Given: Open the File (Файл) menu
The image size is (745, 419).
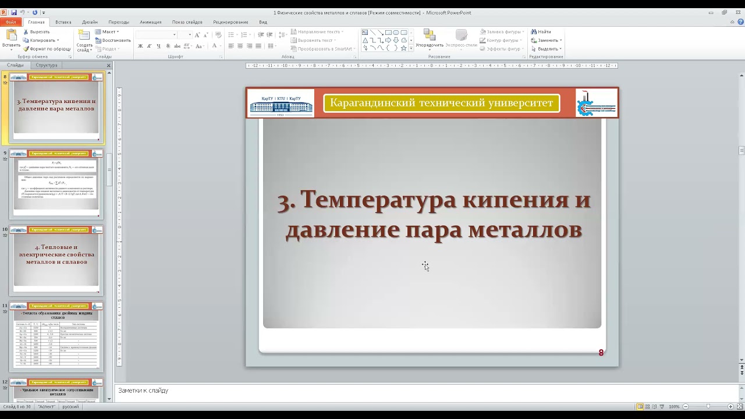Looking at the screenshot, I should pos(11,22).
